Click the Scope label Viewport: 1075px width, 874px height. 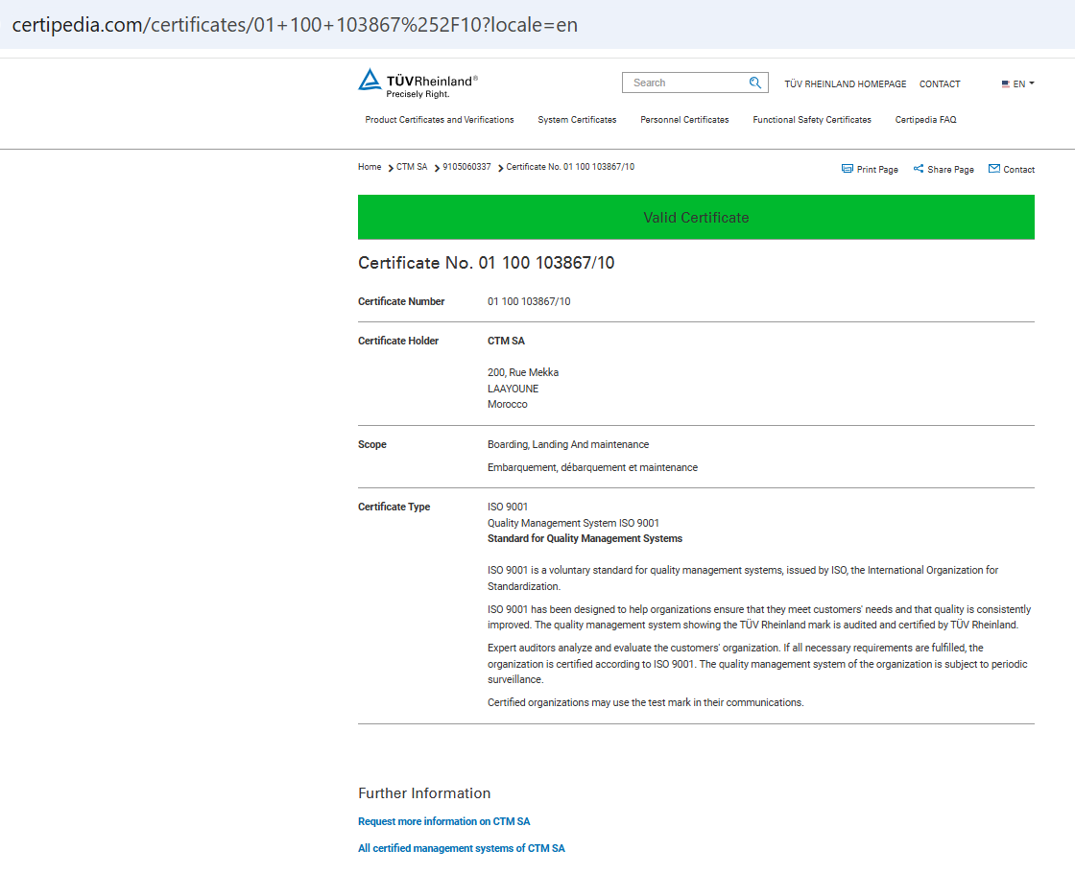pos(372,444)
